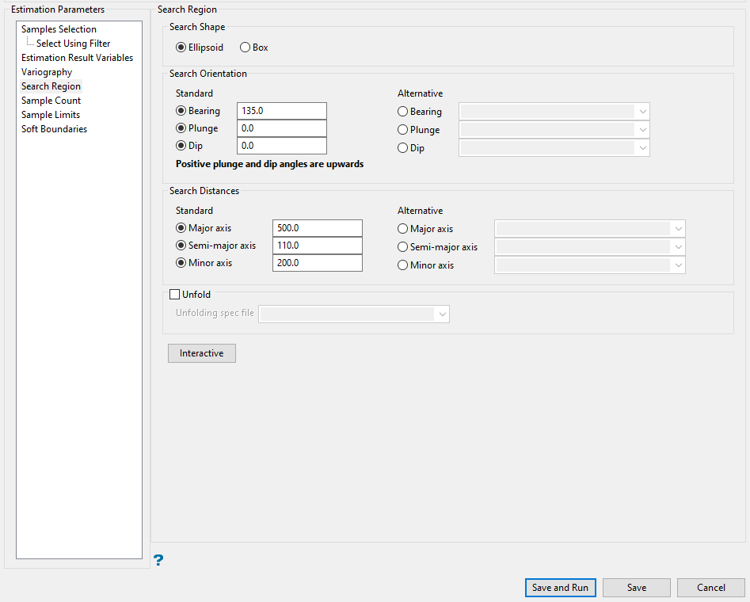Choose Standard Bearing radio button
This screenshot has width=750, height=602.
(181, 111)
